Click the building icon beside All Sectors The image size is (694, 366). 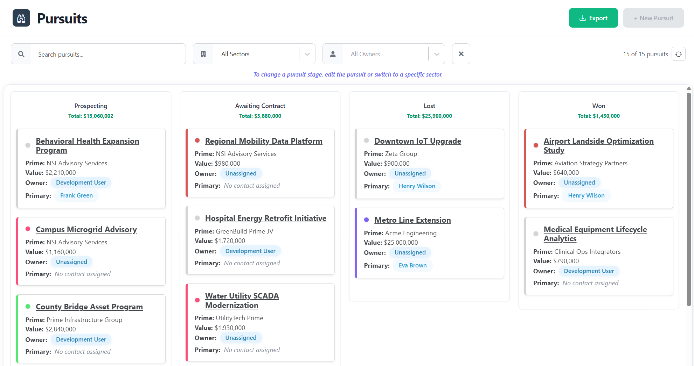point(203,54)
